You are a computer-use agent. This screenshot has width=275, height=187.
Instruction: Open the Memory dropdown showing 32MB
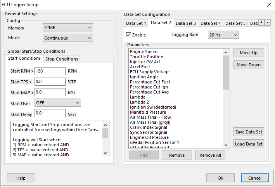tap(68, 28)
